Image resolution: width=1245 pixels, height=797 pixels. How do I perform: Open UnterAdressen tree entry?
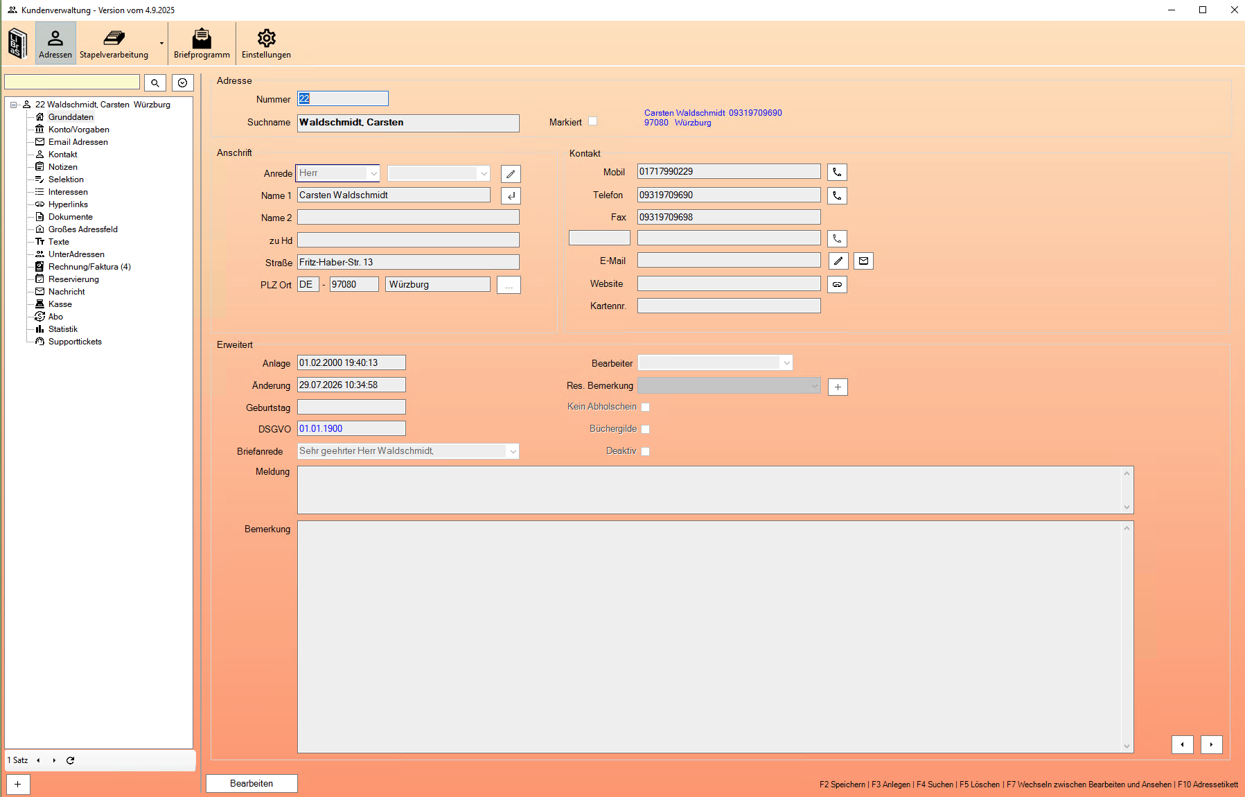click(x=76, y=254)
